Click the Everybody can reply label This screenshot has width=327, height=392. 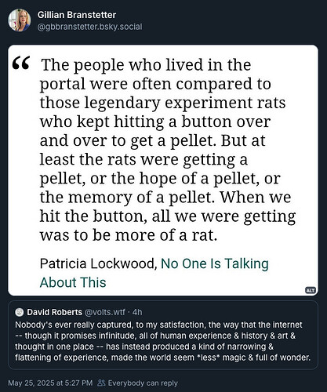tap(143, 383)
